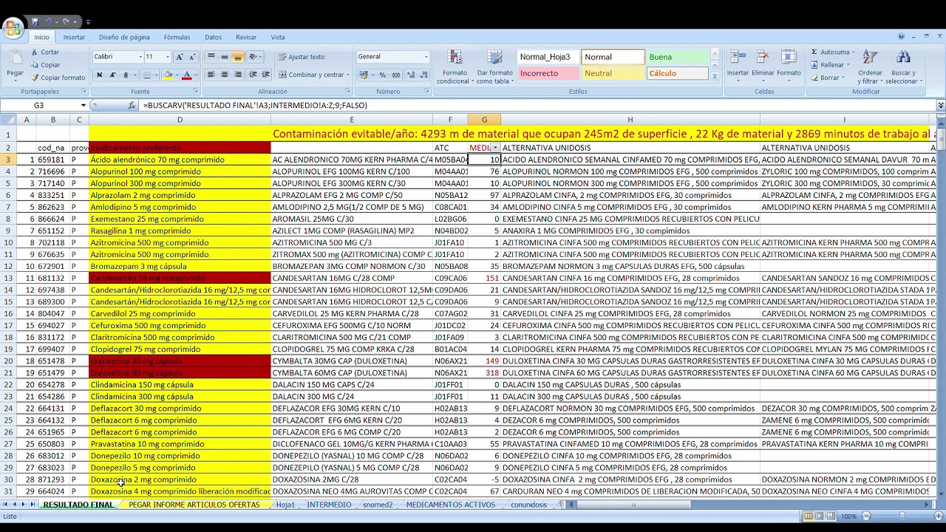Open Buscar y seleccionar menu

(902, 66)
